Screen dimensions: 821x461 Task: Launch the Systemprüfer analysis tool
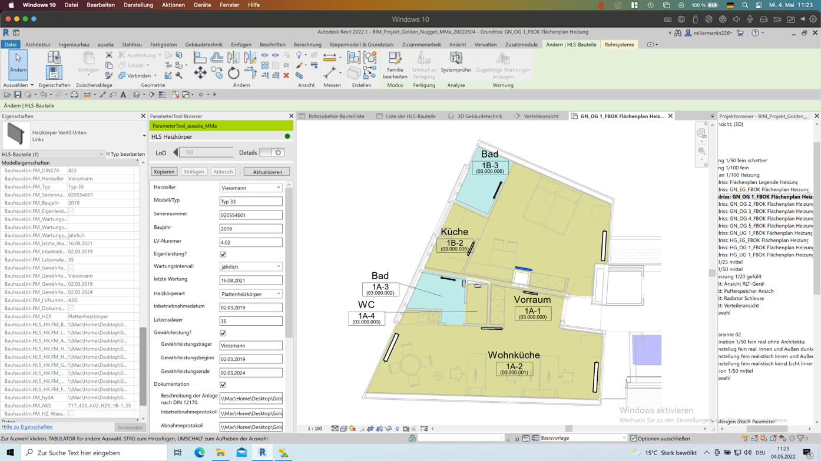tap(456, 62)
